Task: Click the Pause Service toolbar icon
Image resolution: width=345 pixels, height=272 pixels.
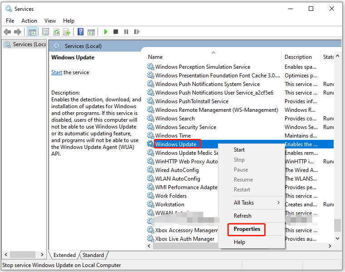Action: click(126, 32)
